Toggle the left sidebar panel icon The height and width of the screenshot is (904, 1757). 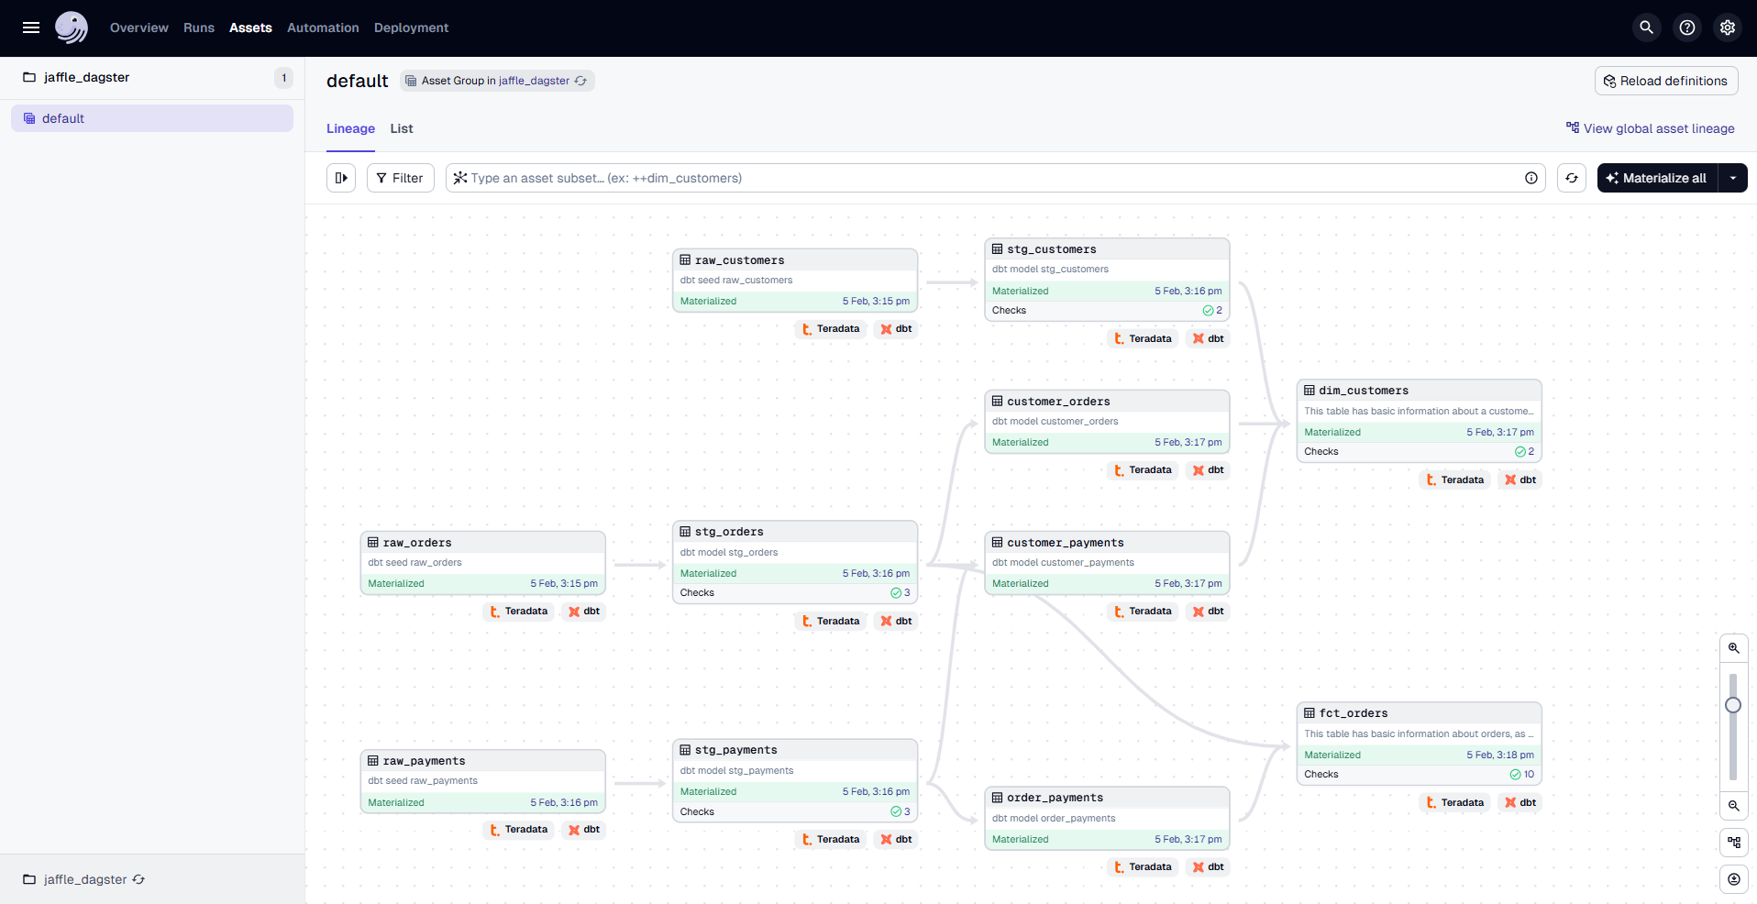tap(341, 178)
